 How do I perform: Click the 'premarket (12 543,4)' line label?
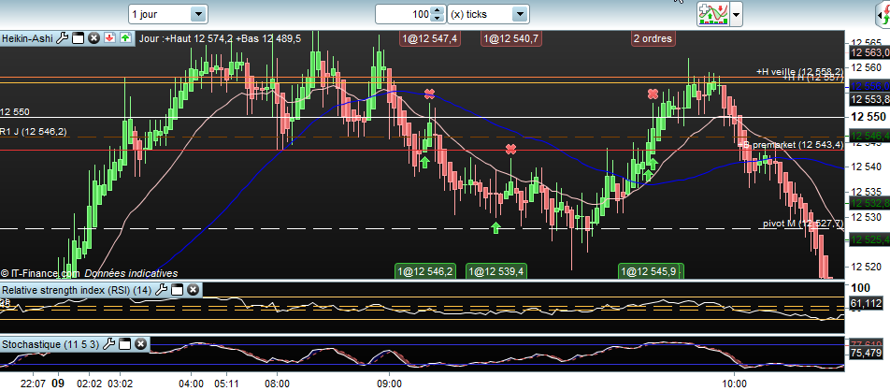click(x=797, y=145)
